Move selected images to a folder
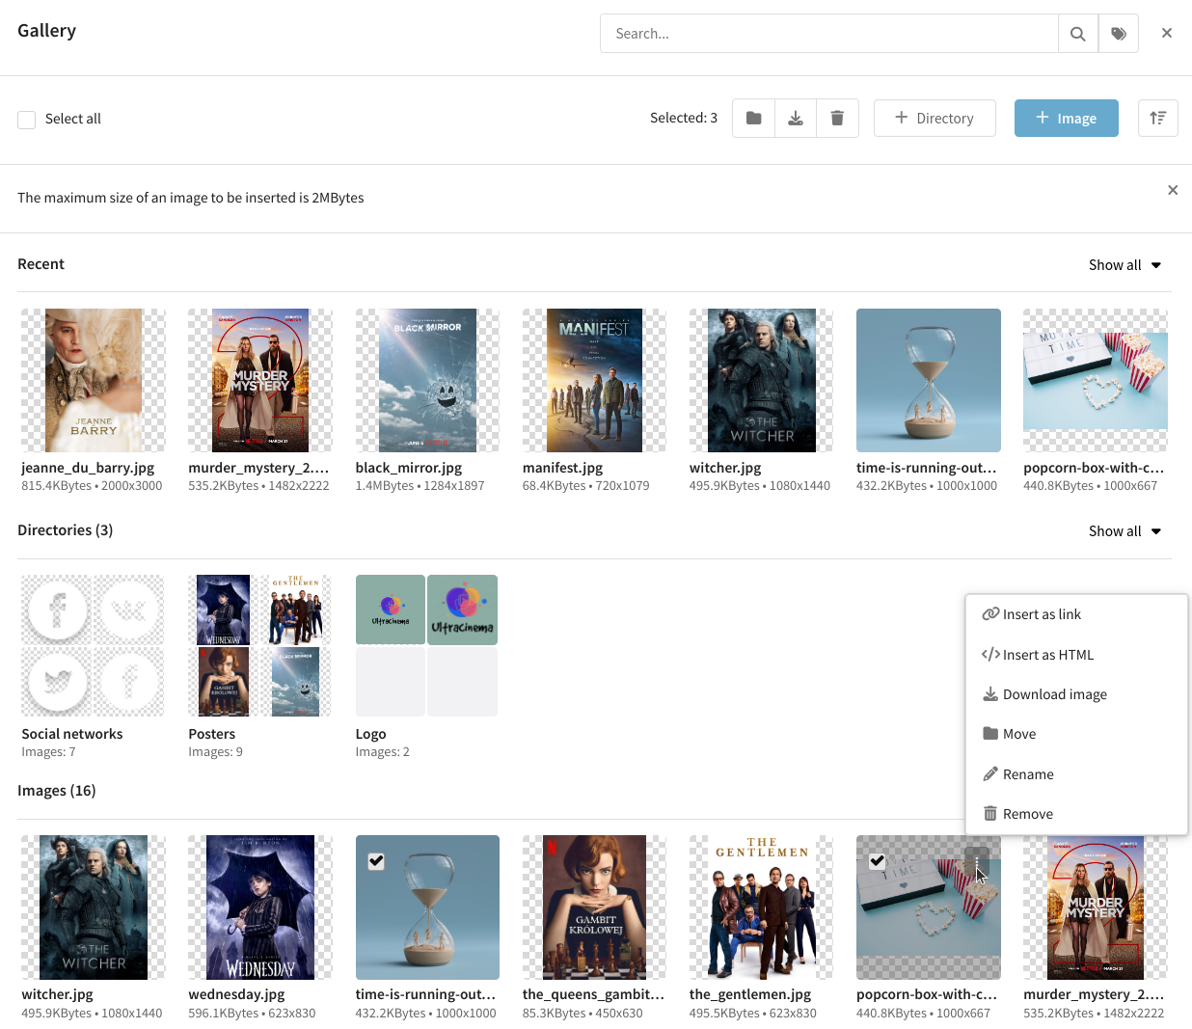 pyautogui.click(x=754, y=118)
